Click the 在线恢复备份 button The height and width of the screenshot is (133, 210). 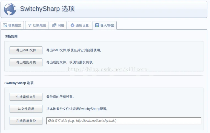pos(26,121)
